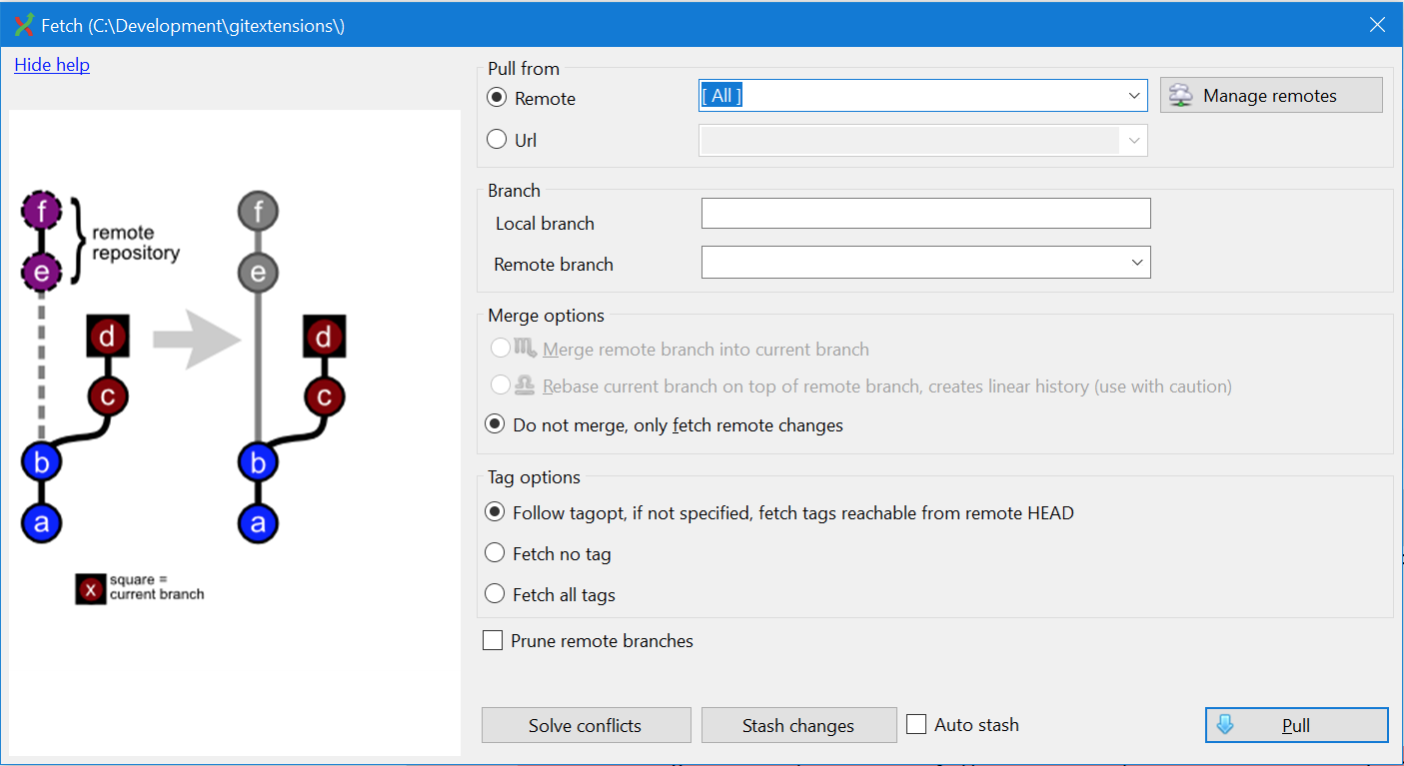Click the remote repository node labeled f

pos(41,211)
